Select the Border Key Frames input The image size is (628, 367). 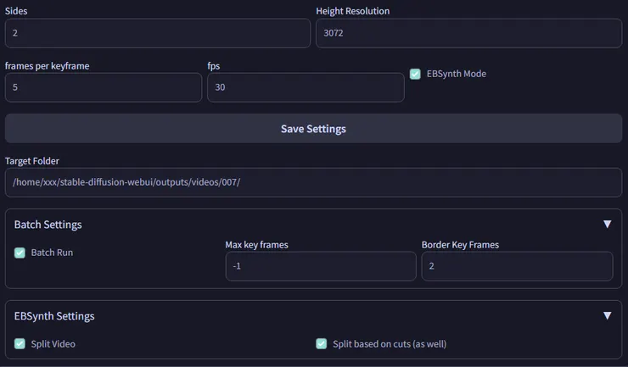coord(517,266)
